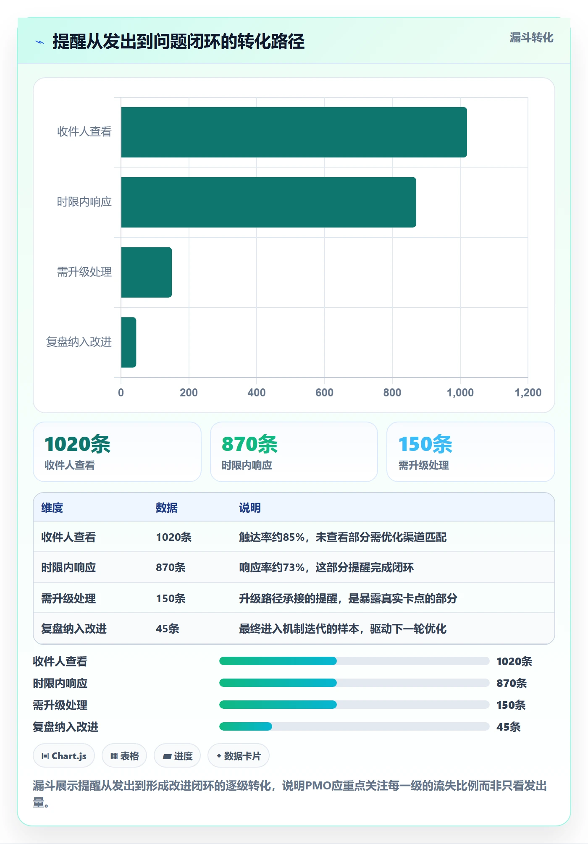Click the 时限内响应 progress bar
Viewport: 588px width, 844px height.
(x=354, y=683)
